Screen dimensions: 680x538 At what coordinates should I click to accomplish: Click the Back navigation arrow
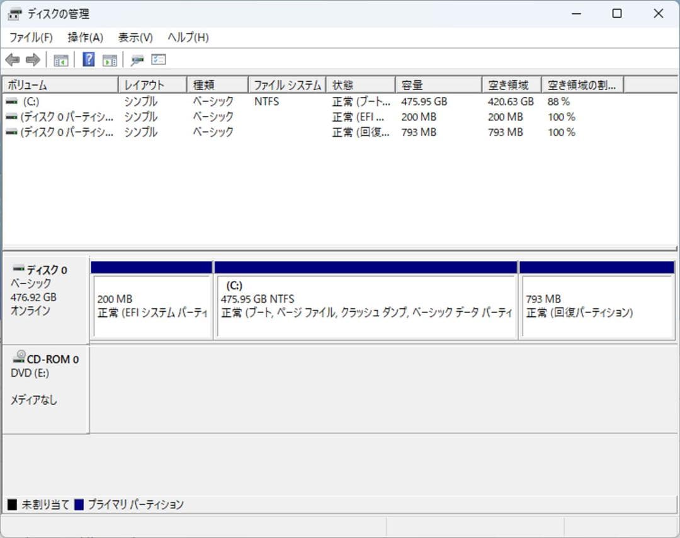(x=13, y=59)
